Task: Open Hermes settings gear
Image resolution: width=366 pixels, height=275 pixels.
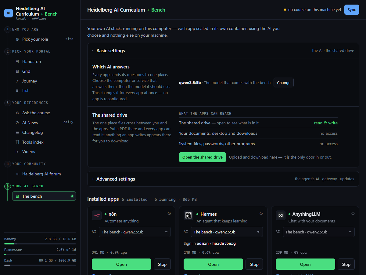Action: tap(261, 213)
